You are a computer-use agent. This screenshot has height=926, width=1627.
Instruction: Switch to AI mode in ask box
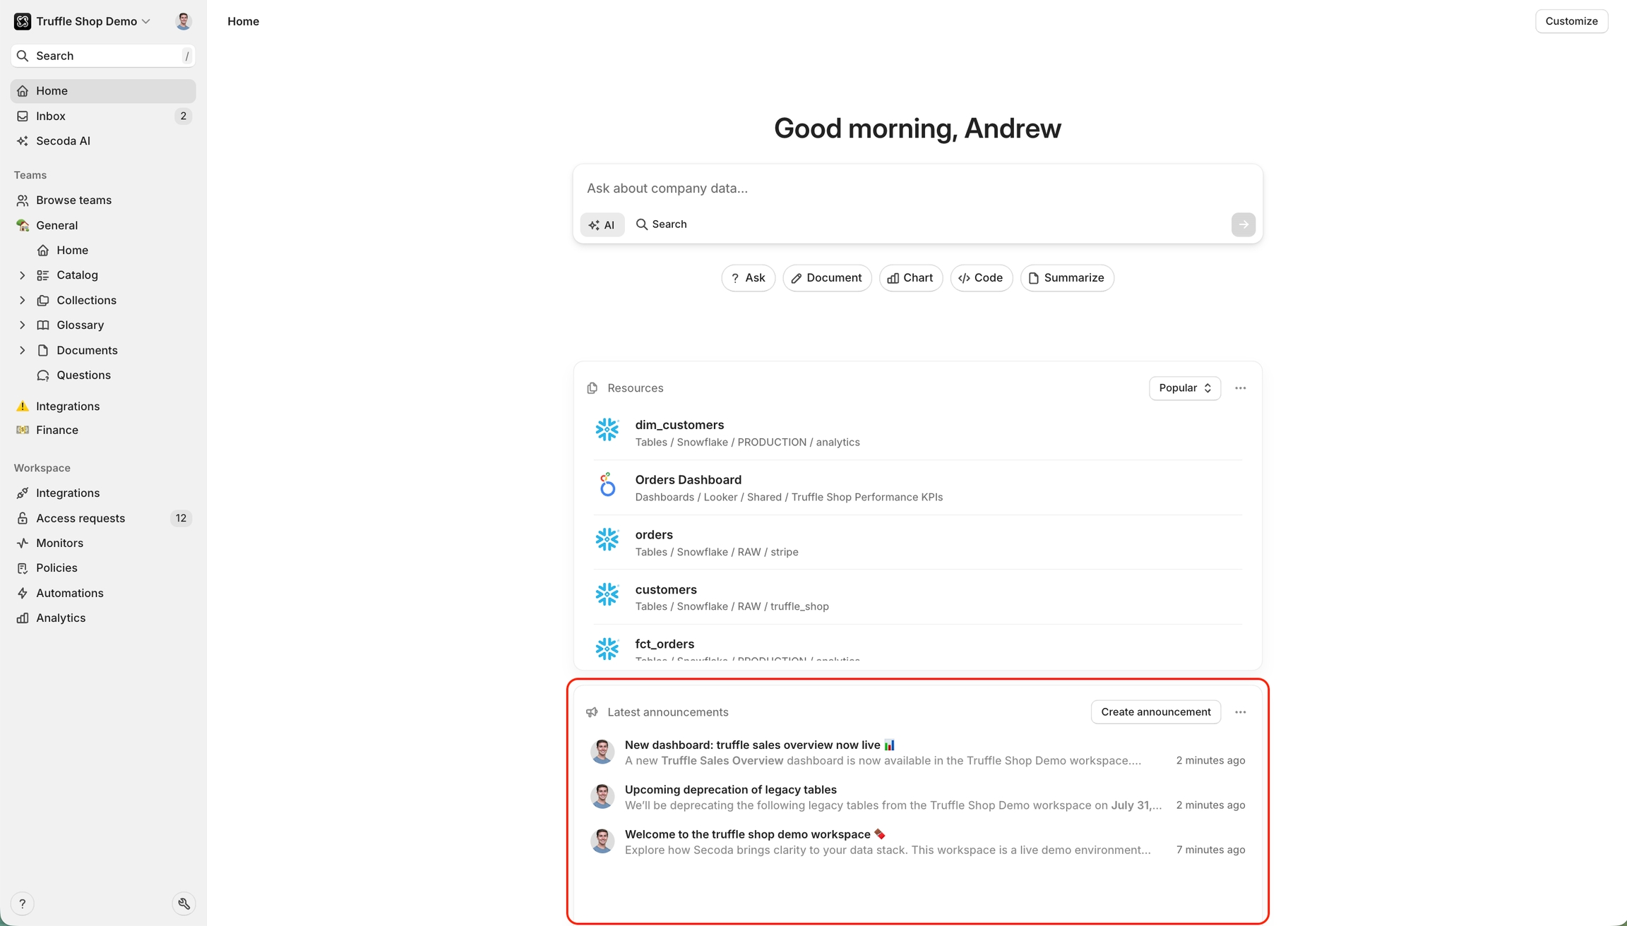pyautogui.click(x=602, y=224)
